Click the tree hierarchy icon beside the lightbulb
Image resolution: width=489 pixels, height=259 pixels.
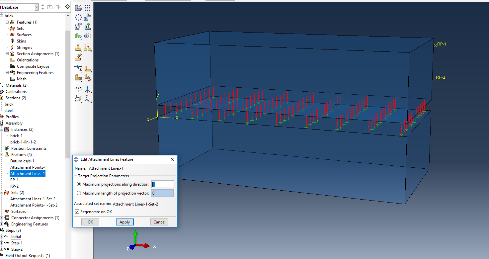pos(59,7)
